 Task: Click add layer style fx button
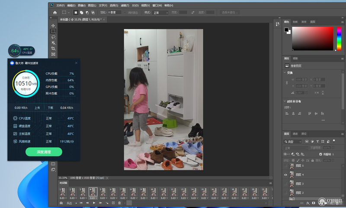(x=308, y=203)
